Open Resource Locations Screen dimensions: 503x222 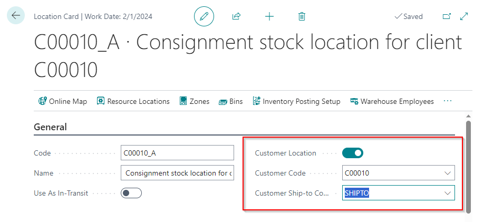click(x=133, y=101)
